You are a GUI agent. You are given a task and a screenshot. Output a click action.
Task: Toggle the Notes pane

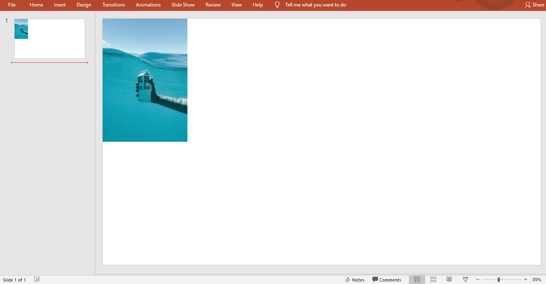point(355,280)
